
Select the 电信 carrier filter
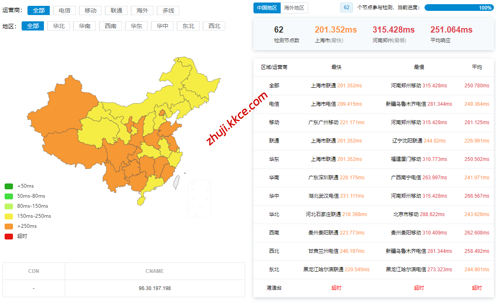click(64, 10)
